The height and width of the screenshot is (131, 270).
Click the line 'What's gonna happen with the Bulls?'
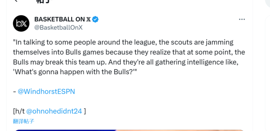point(75,72)
